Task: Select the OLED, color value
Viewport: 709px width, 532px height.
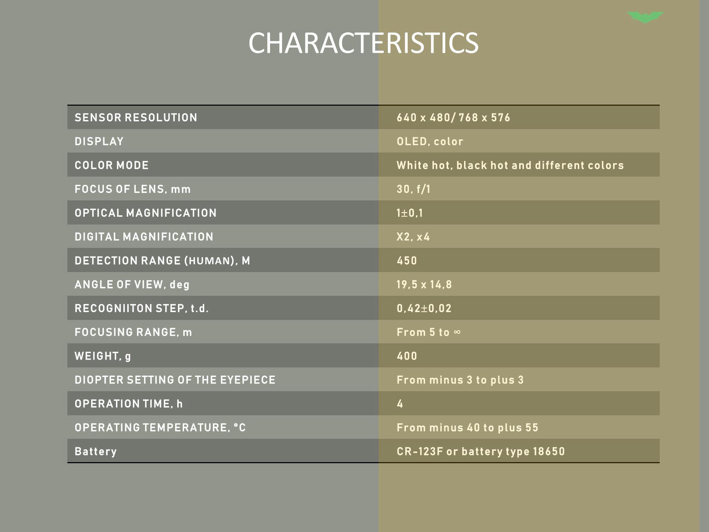Action: [x=430, y=142]
